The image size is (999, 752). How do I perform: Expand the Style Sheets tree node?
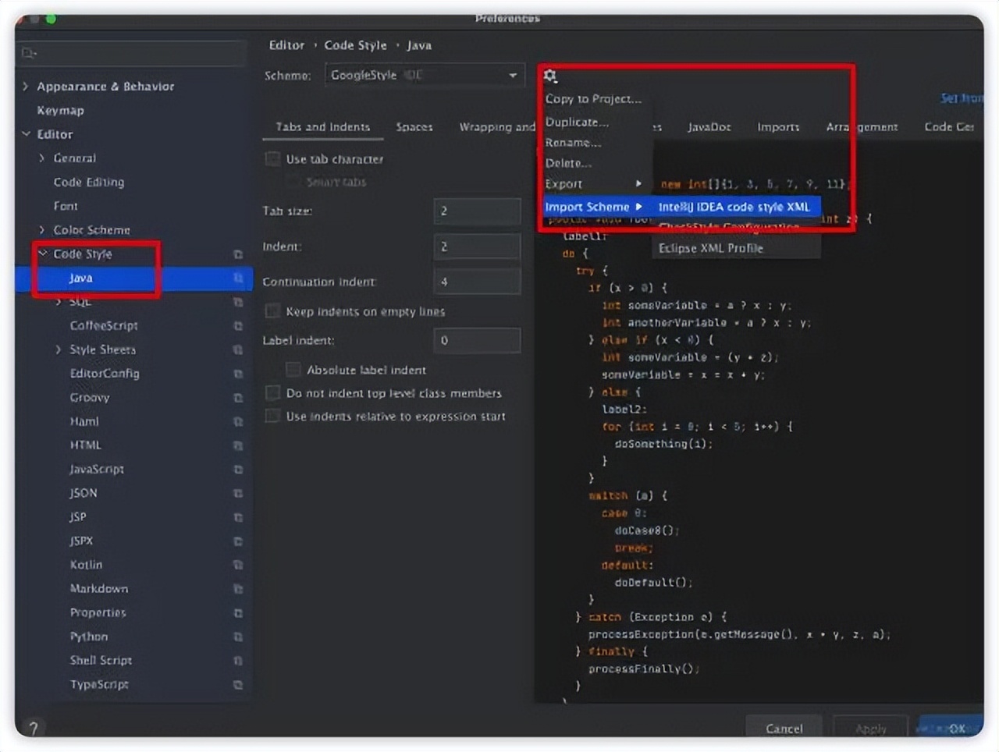point(59,349)
